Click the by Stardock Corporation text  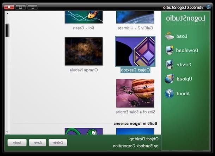coord(136,146)
